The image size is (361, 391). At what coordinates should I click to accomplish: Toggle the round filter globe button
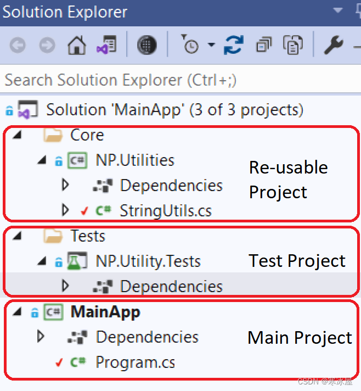tap(146, 45)
